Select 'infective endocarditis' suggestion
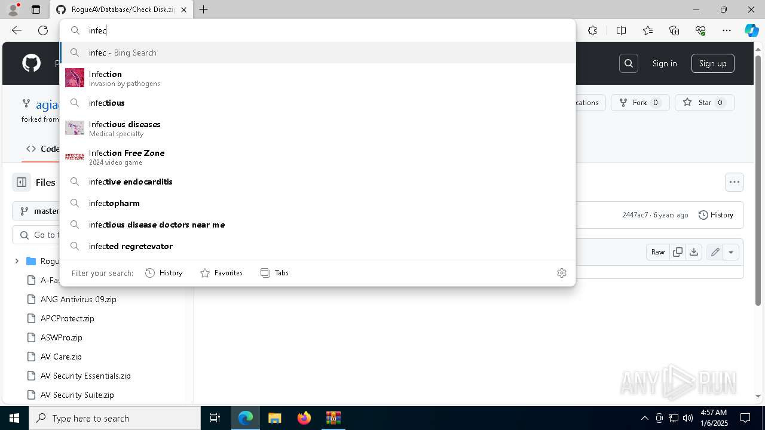The image size is (765, 430). [317, 182]
